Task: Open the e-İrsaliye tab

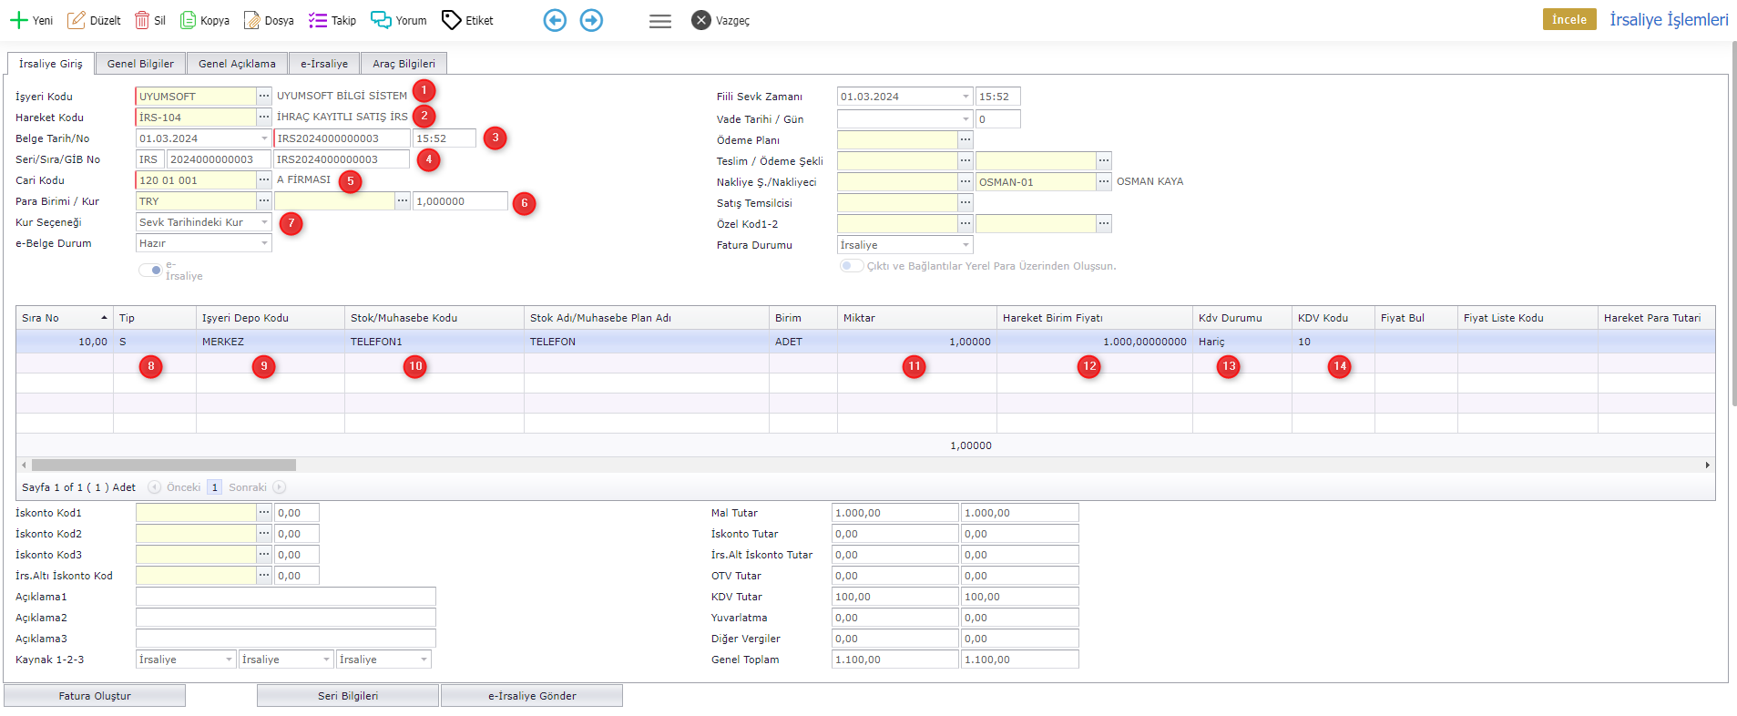Action: tap(324, 64)
